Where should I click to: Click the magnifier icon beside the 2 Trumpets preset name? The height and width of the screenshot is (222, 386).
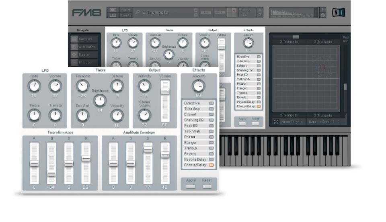tap(138, 12)
